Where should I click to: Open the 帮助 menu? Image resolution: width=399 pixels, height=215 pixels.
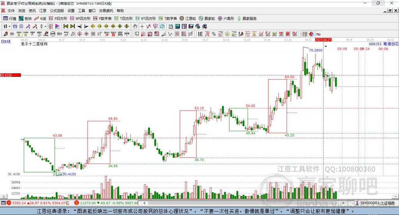120,10
